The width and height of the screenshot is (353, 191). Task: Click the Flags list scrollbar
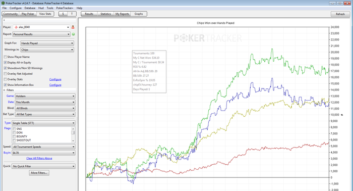(x=73, y=134)
